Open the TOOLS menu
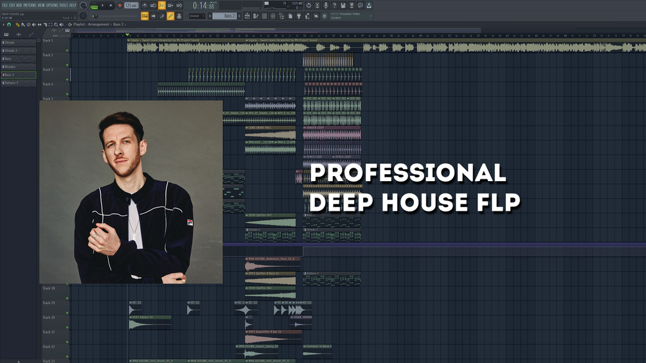 64,5
